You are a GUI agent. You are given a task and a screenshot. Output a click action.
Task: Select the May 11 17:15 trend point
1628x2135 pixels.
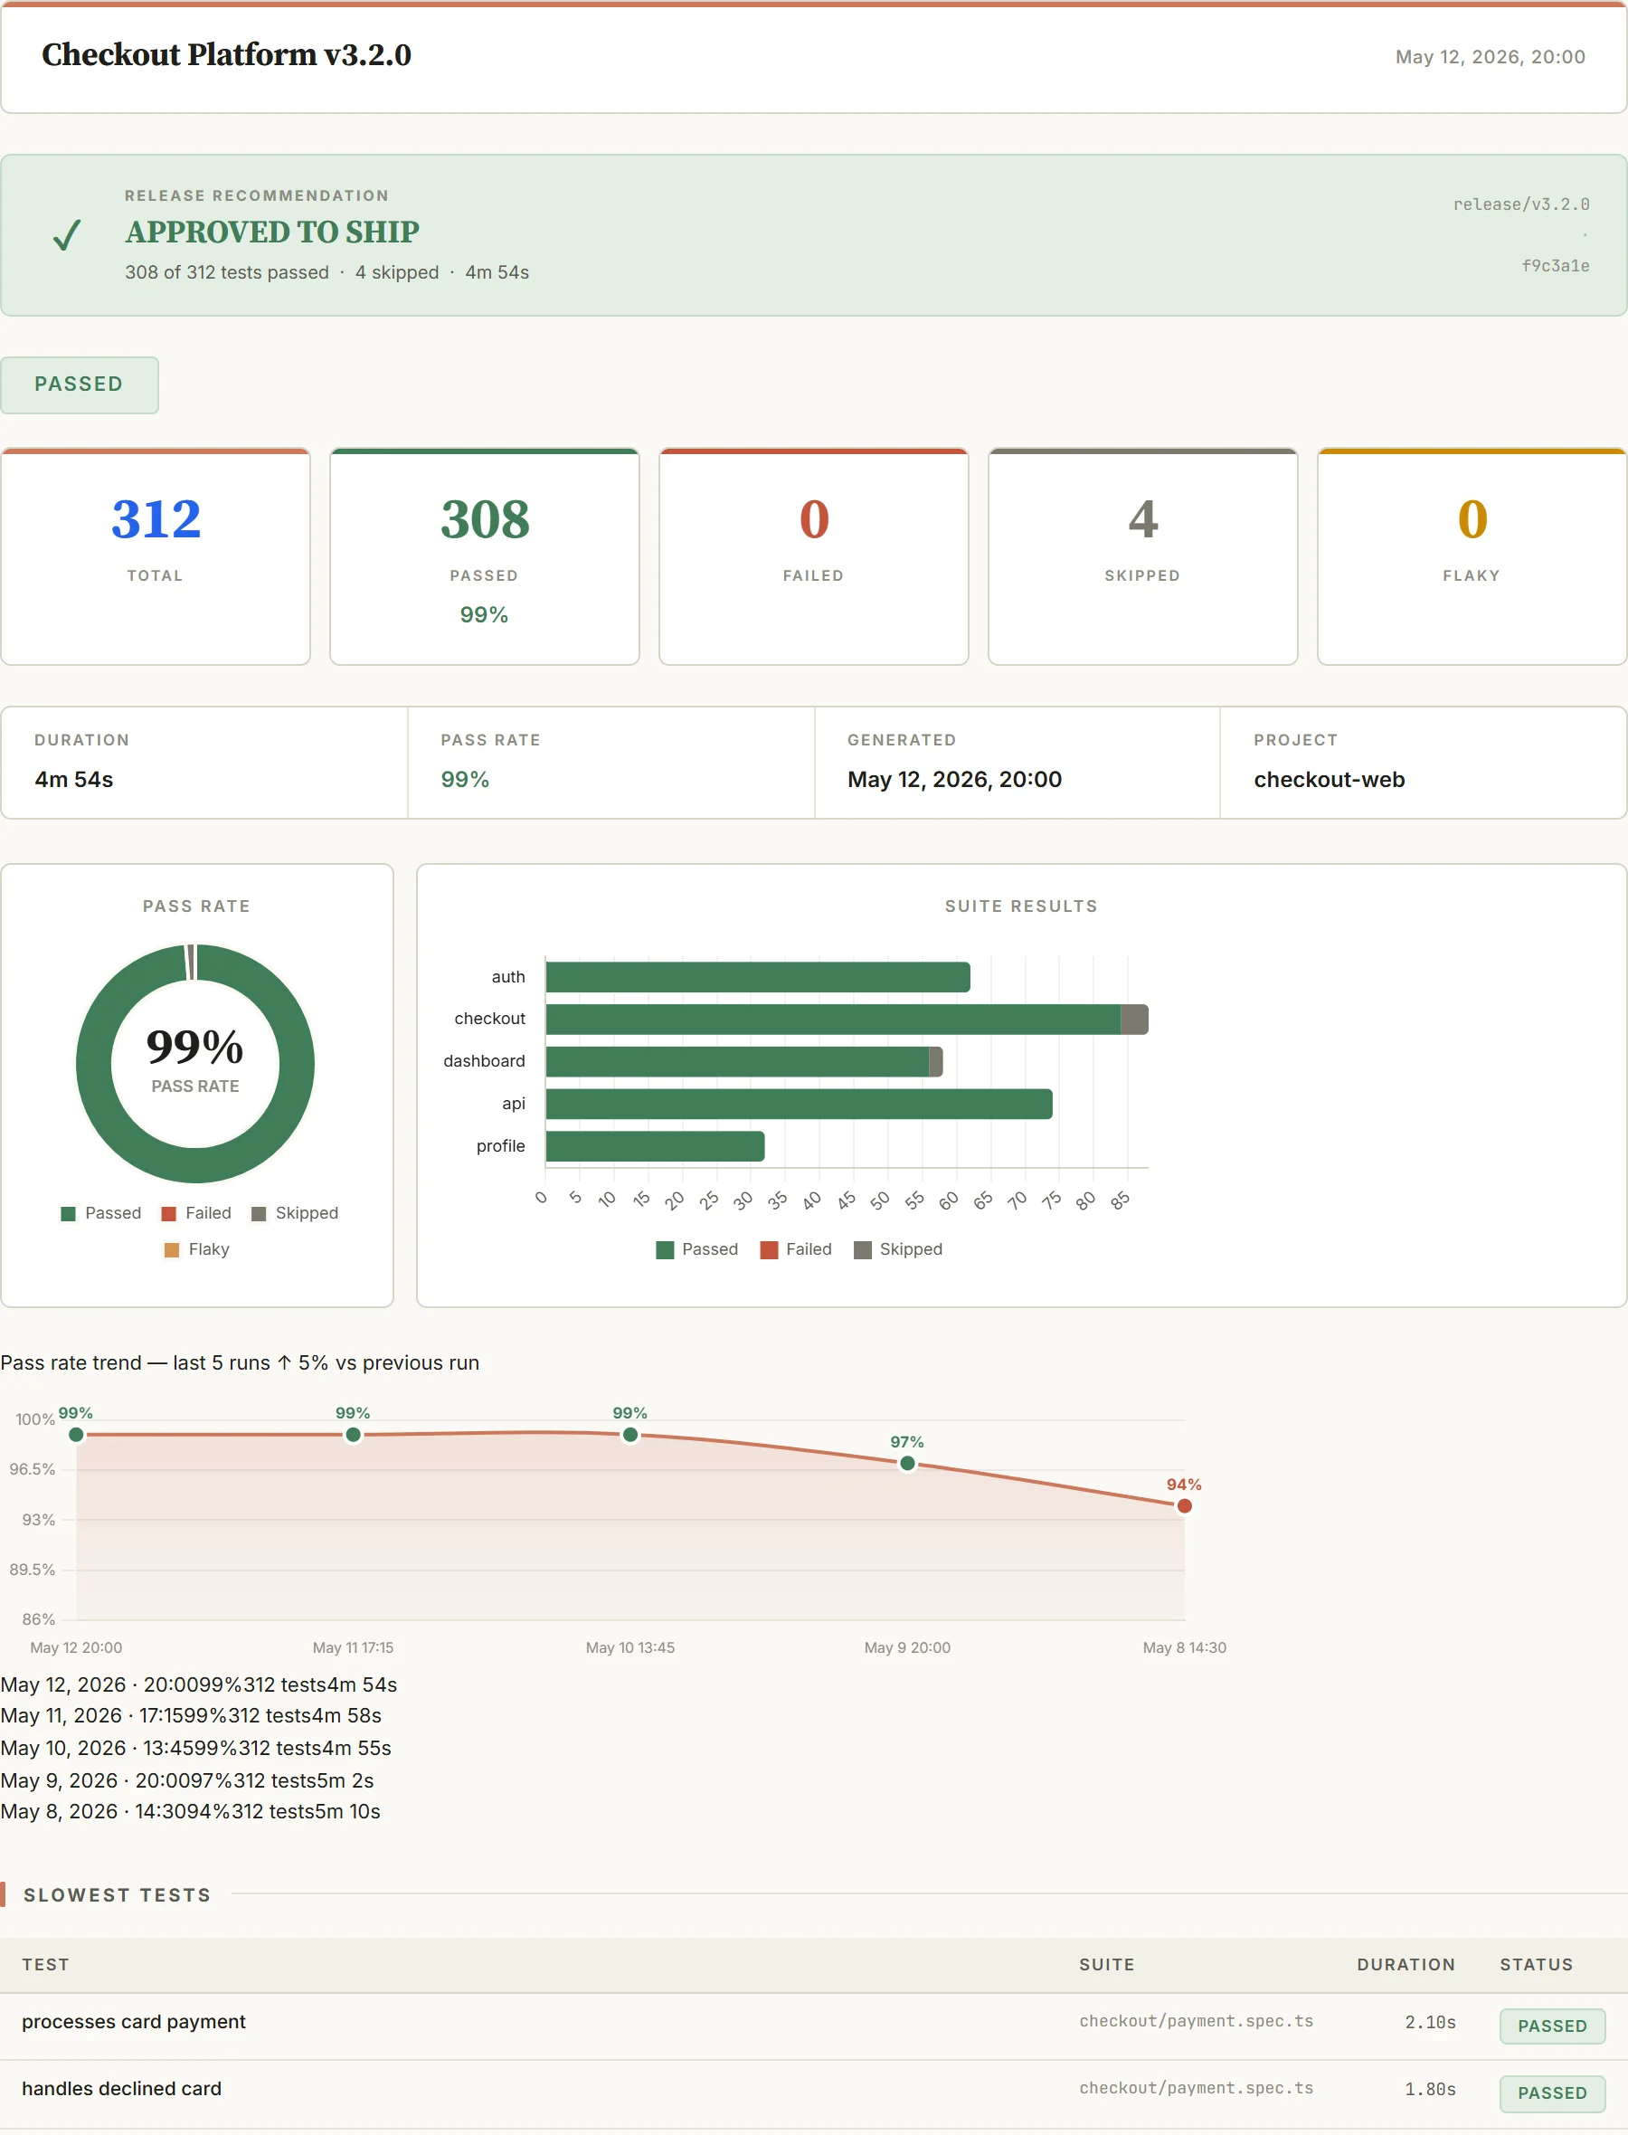click(x=354, y=1434)
